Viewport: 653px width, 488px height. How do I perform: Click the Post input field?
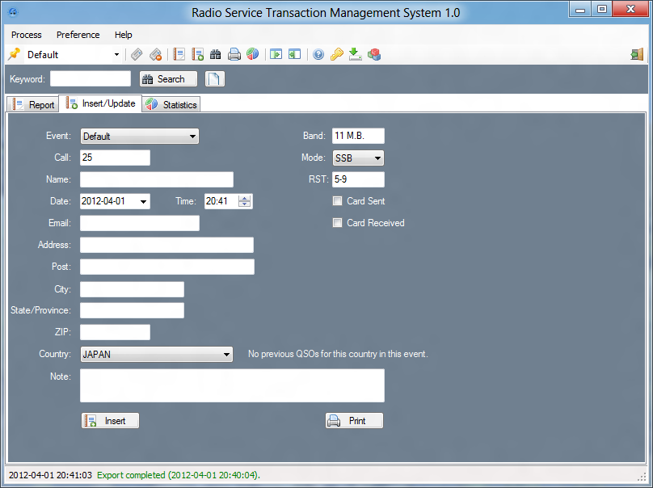click(167, 267)
